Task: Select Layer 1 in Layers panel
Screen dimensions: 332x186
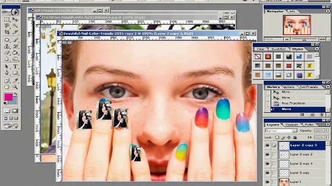Action: (302, 182)
